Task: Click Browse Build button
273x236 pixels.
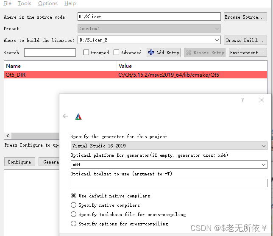Action: click(x=245, y=40)
